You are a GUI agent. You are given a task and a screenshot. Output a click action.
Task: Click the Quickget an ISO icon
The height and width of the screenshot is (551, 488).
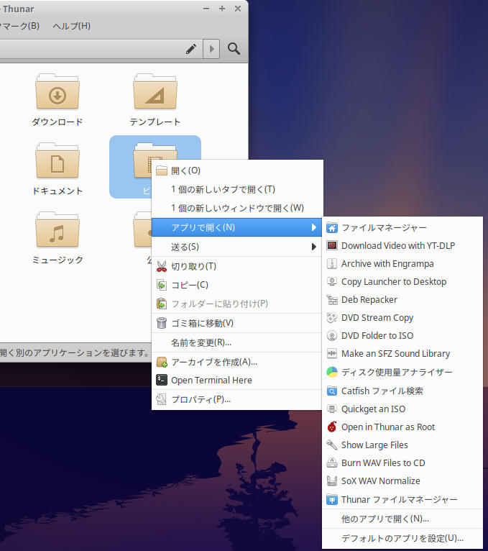[332, 409]
